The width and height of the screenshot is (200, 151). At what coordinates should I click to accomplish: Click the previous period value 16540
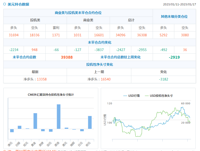[x=106, y=79]
